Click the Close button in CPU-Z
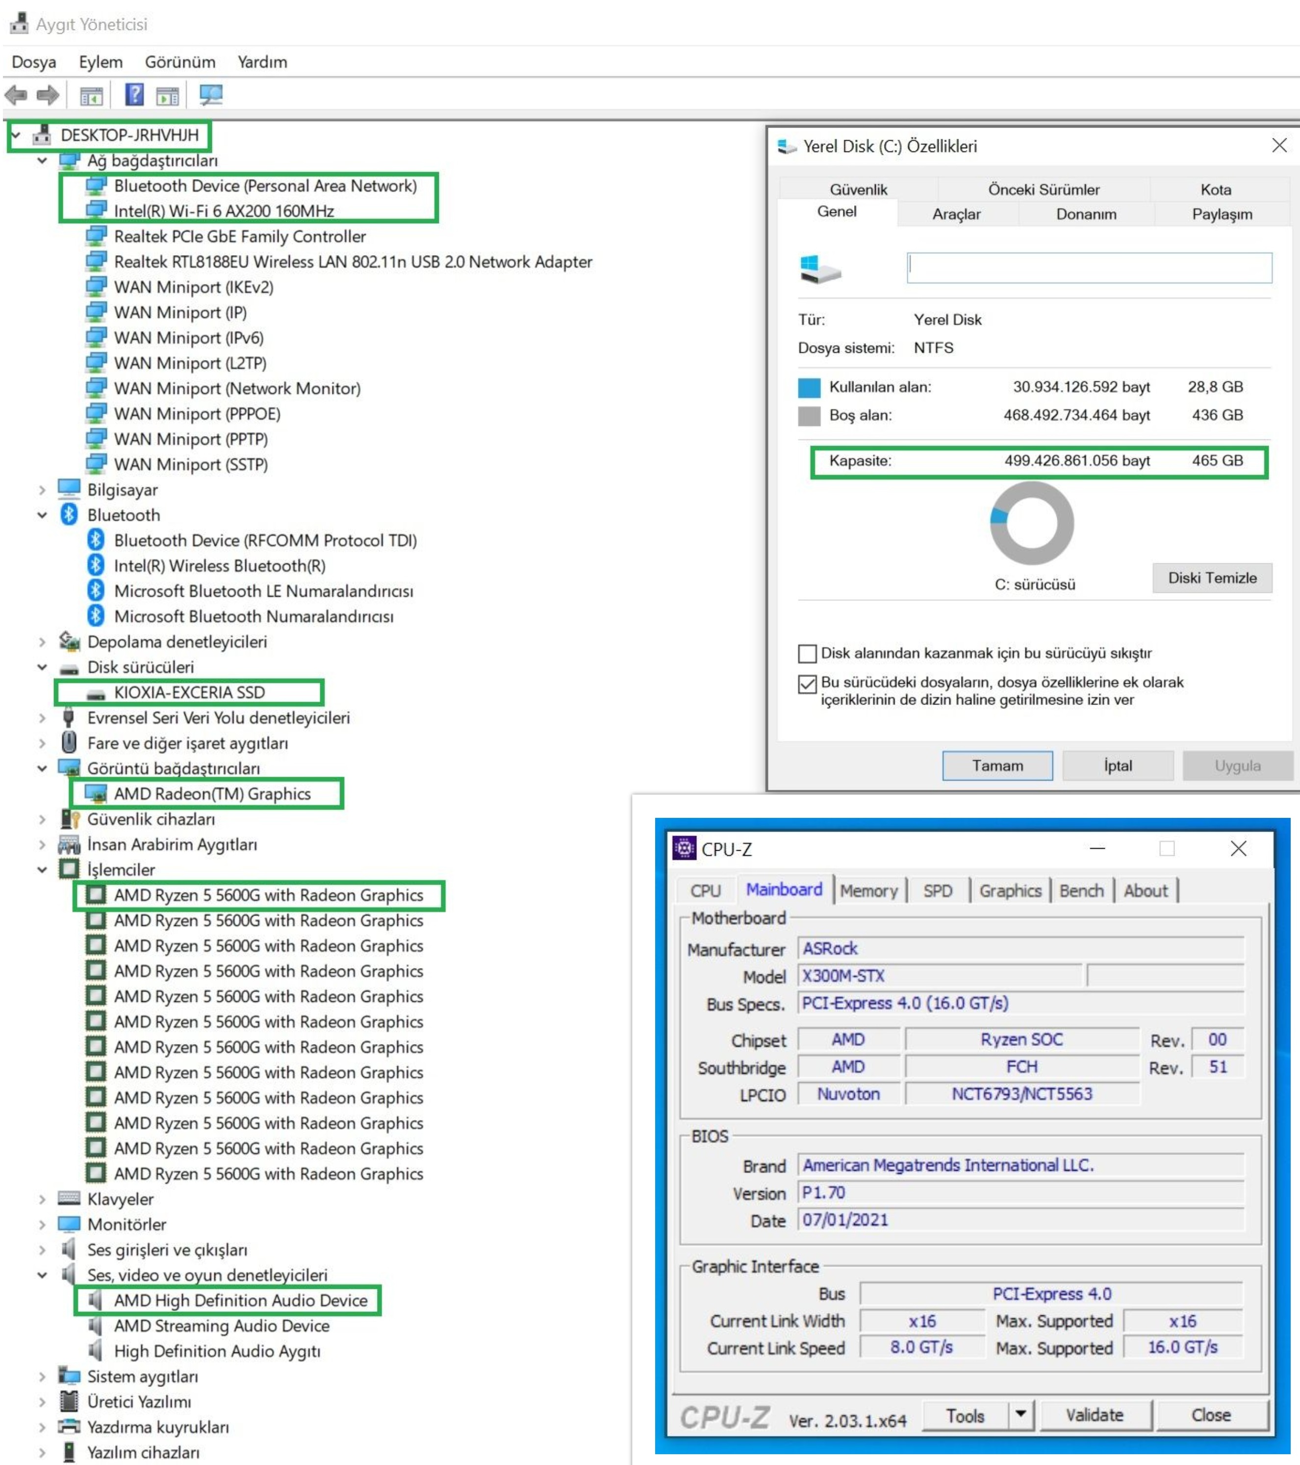The width and height of the screenshot is (1300, 1465). (1211, 1415)
